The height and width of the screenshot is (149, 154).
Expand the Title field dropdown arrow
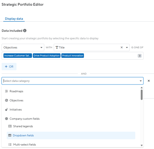(x=127, y=47)
